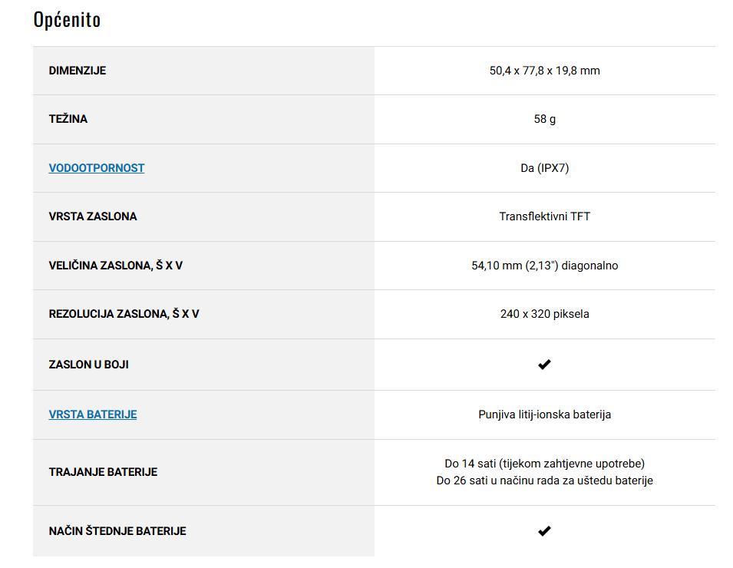733x568 pixels.
Task: Click the 240 x 320 piksela value
Action: click(x=545, y=314)
